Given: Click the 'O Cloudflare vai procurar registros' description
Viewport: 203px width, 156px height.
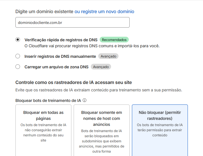Looking at the screenshot, I should (92, 46).
